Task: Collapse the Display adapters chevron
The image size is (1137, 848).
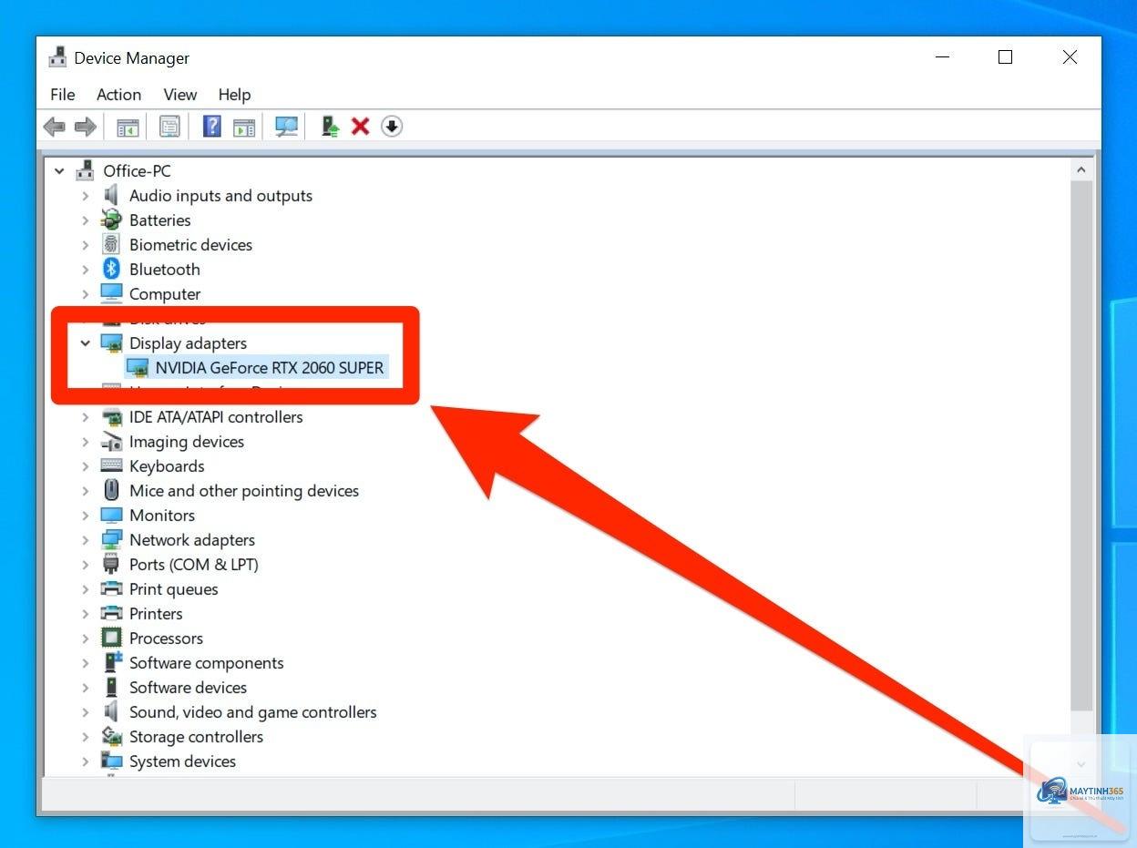Action: point(85,342)
